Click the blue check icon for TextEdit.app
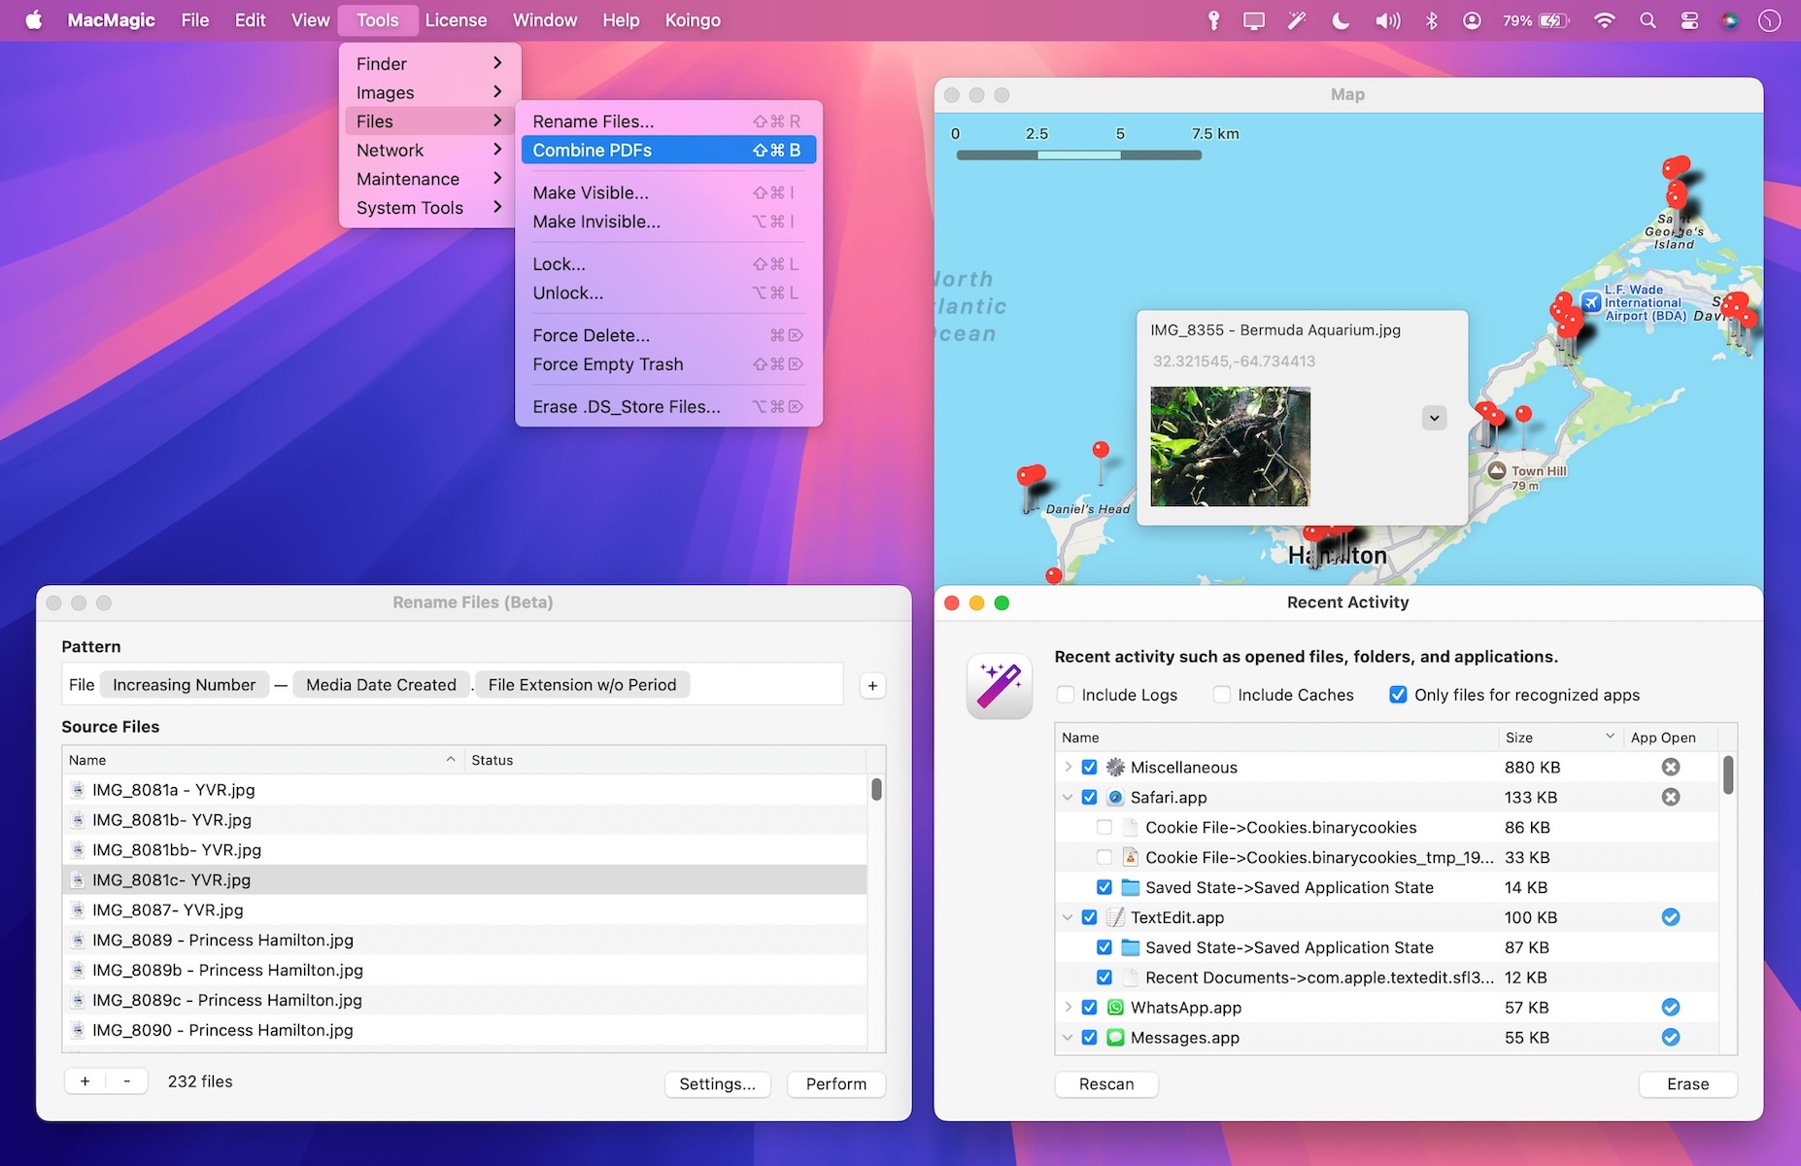This screenshot has width=1801, height=1166. [x=1670, y=917]
